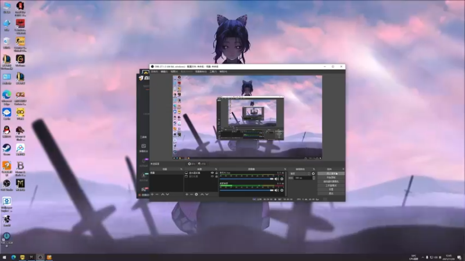Open scene transition properties gear
The width and height of the screenshot is (465, 261).
313,173
